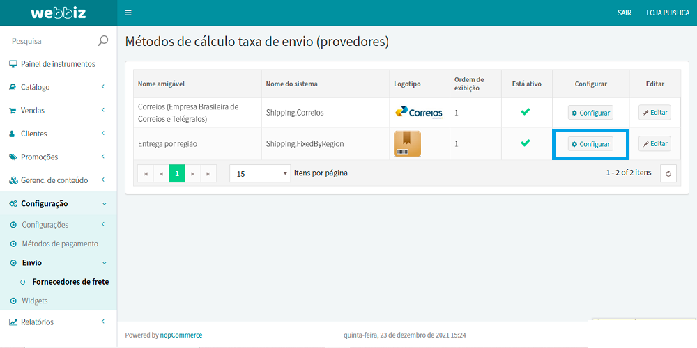Go to the first page with the pager icon
697x348 pixels.
(x=146, y=173)
